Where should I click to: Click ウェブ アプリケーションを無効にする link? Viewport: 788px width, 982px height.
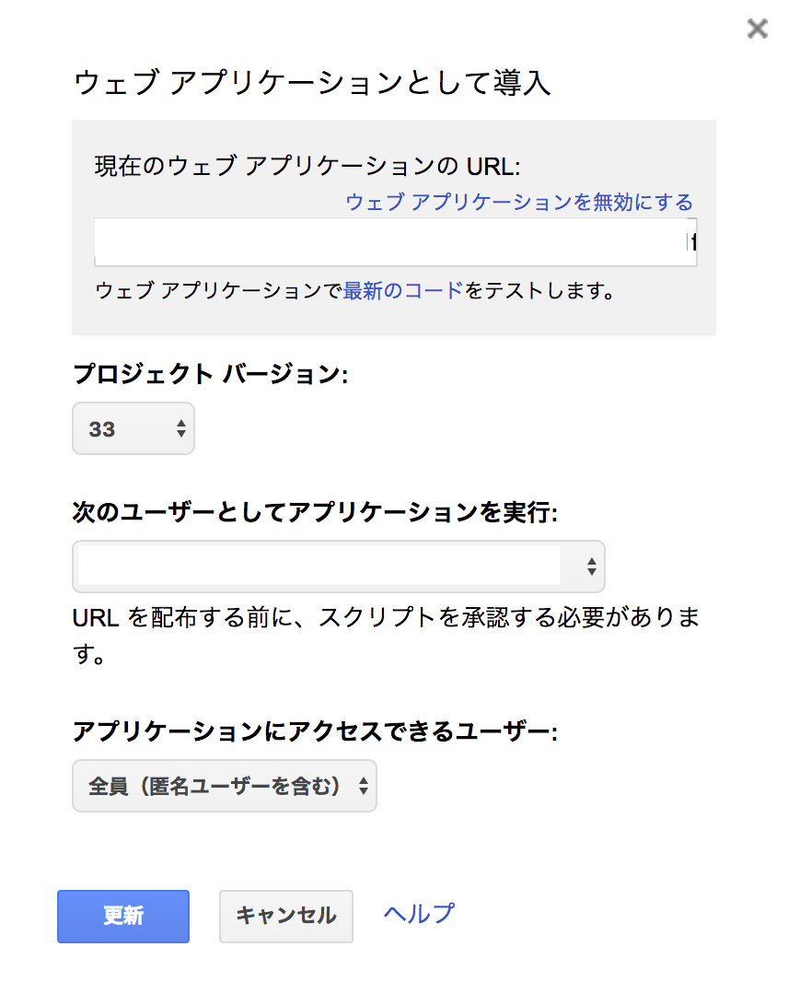[x=519, y=201]
